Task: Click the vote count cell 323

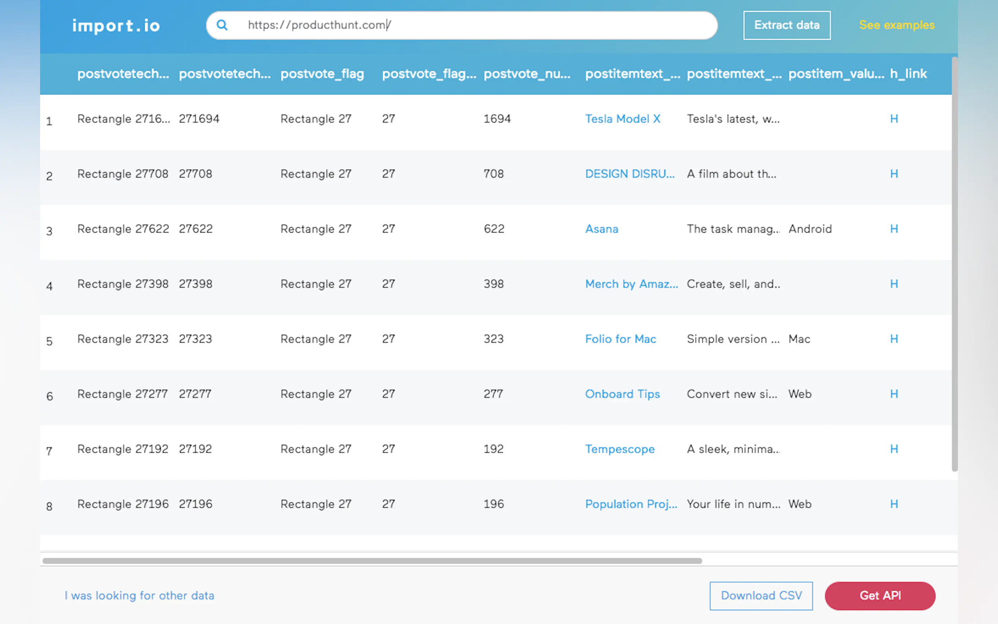Action: coord(493,339)
